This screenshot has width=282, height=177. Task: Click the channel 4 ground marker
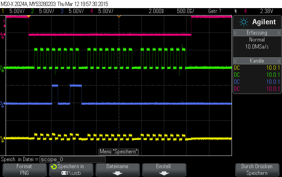coord(2,35)
